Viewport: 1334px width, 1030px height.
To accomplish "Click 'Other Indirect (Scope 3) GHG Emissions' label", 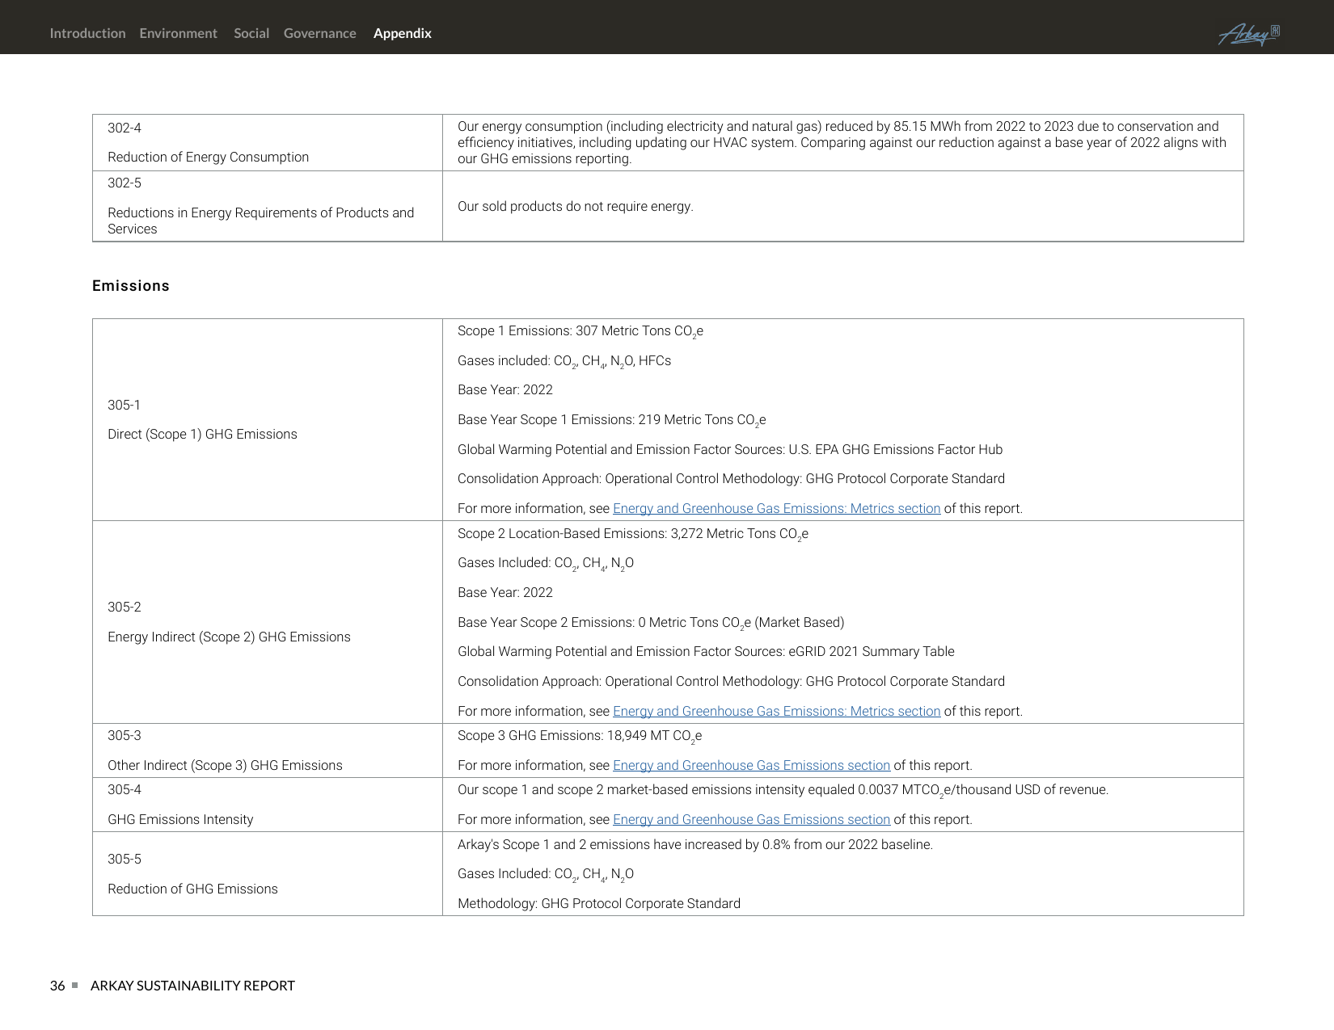I will 225,765.
